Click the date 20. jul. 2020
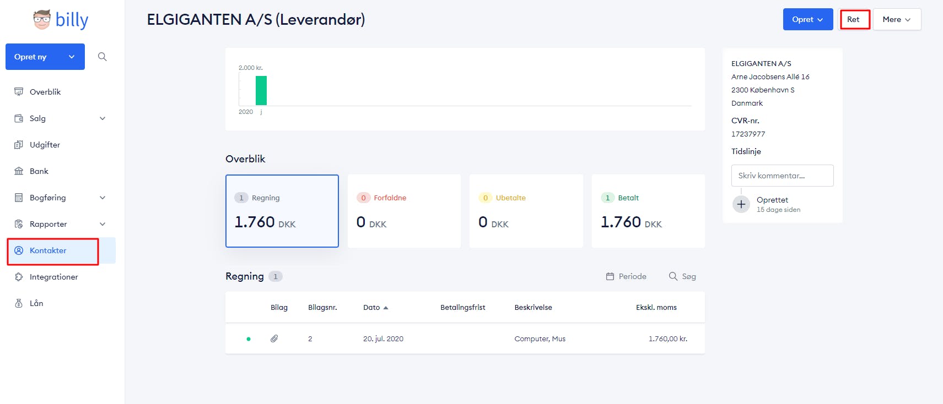943x404 pixels. pyautogui.click(x=383, y=339)
